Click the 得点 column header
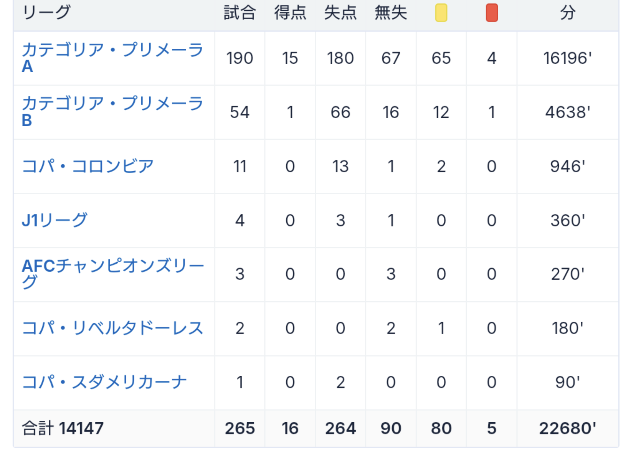This screenshot has height=456, width=631. (x=290, y=13)
